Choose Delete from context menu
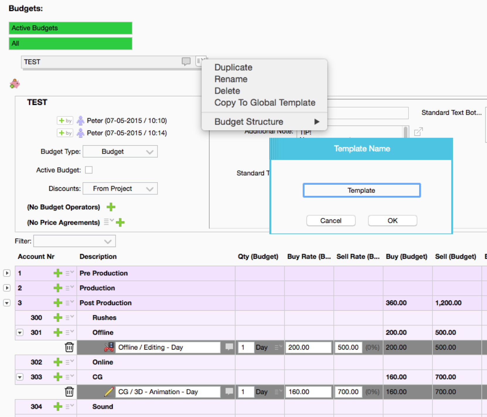The image size is (487, 417). pos(227,91)
